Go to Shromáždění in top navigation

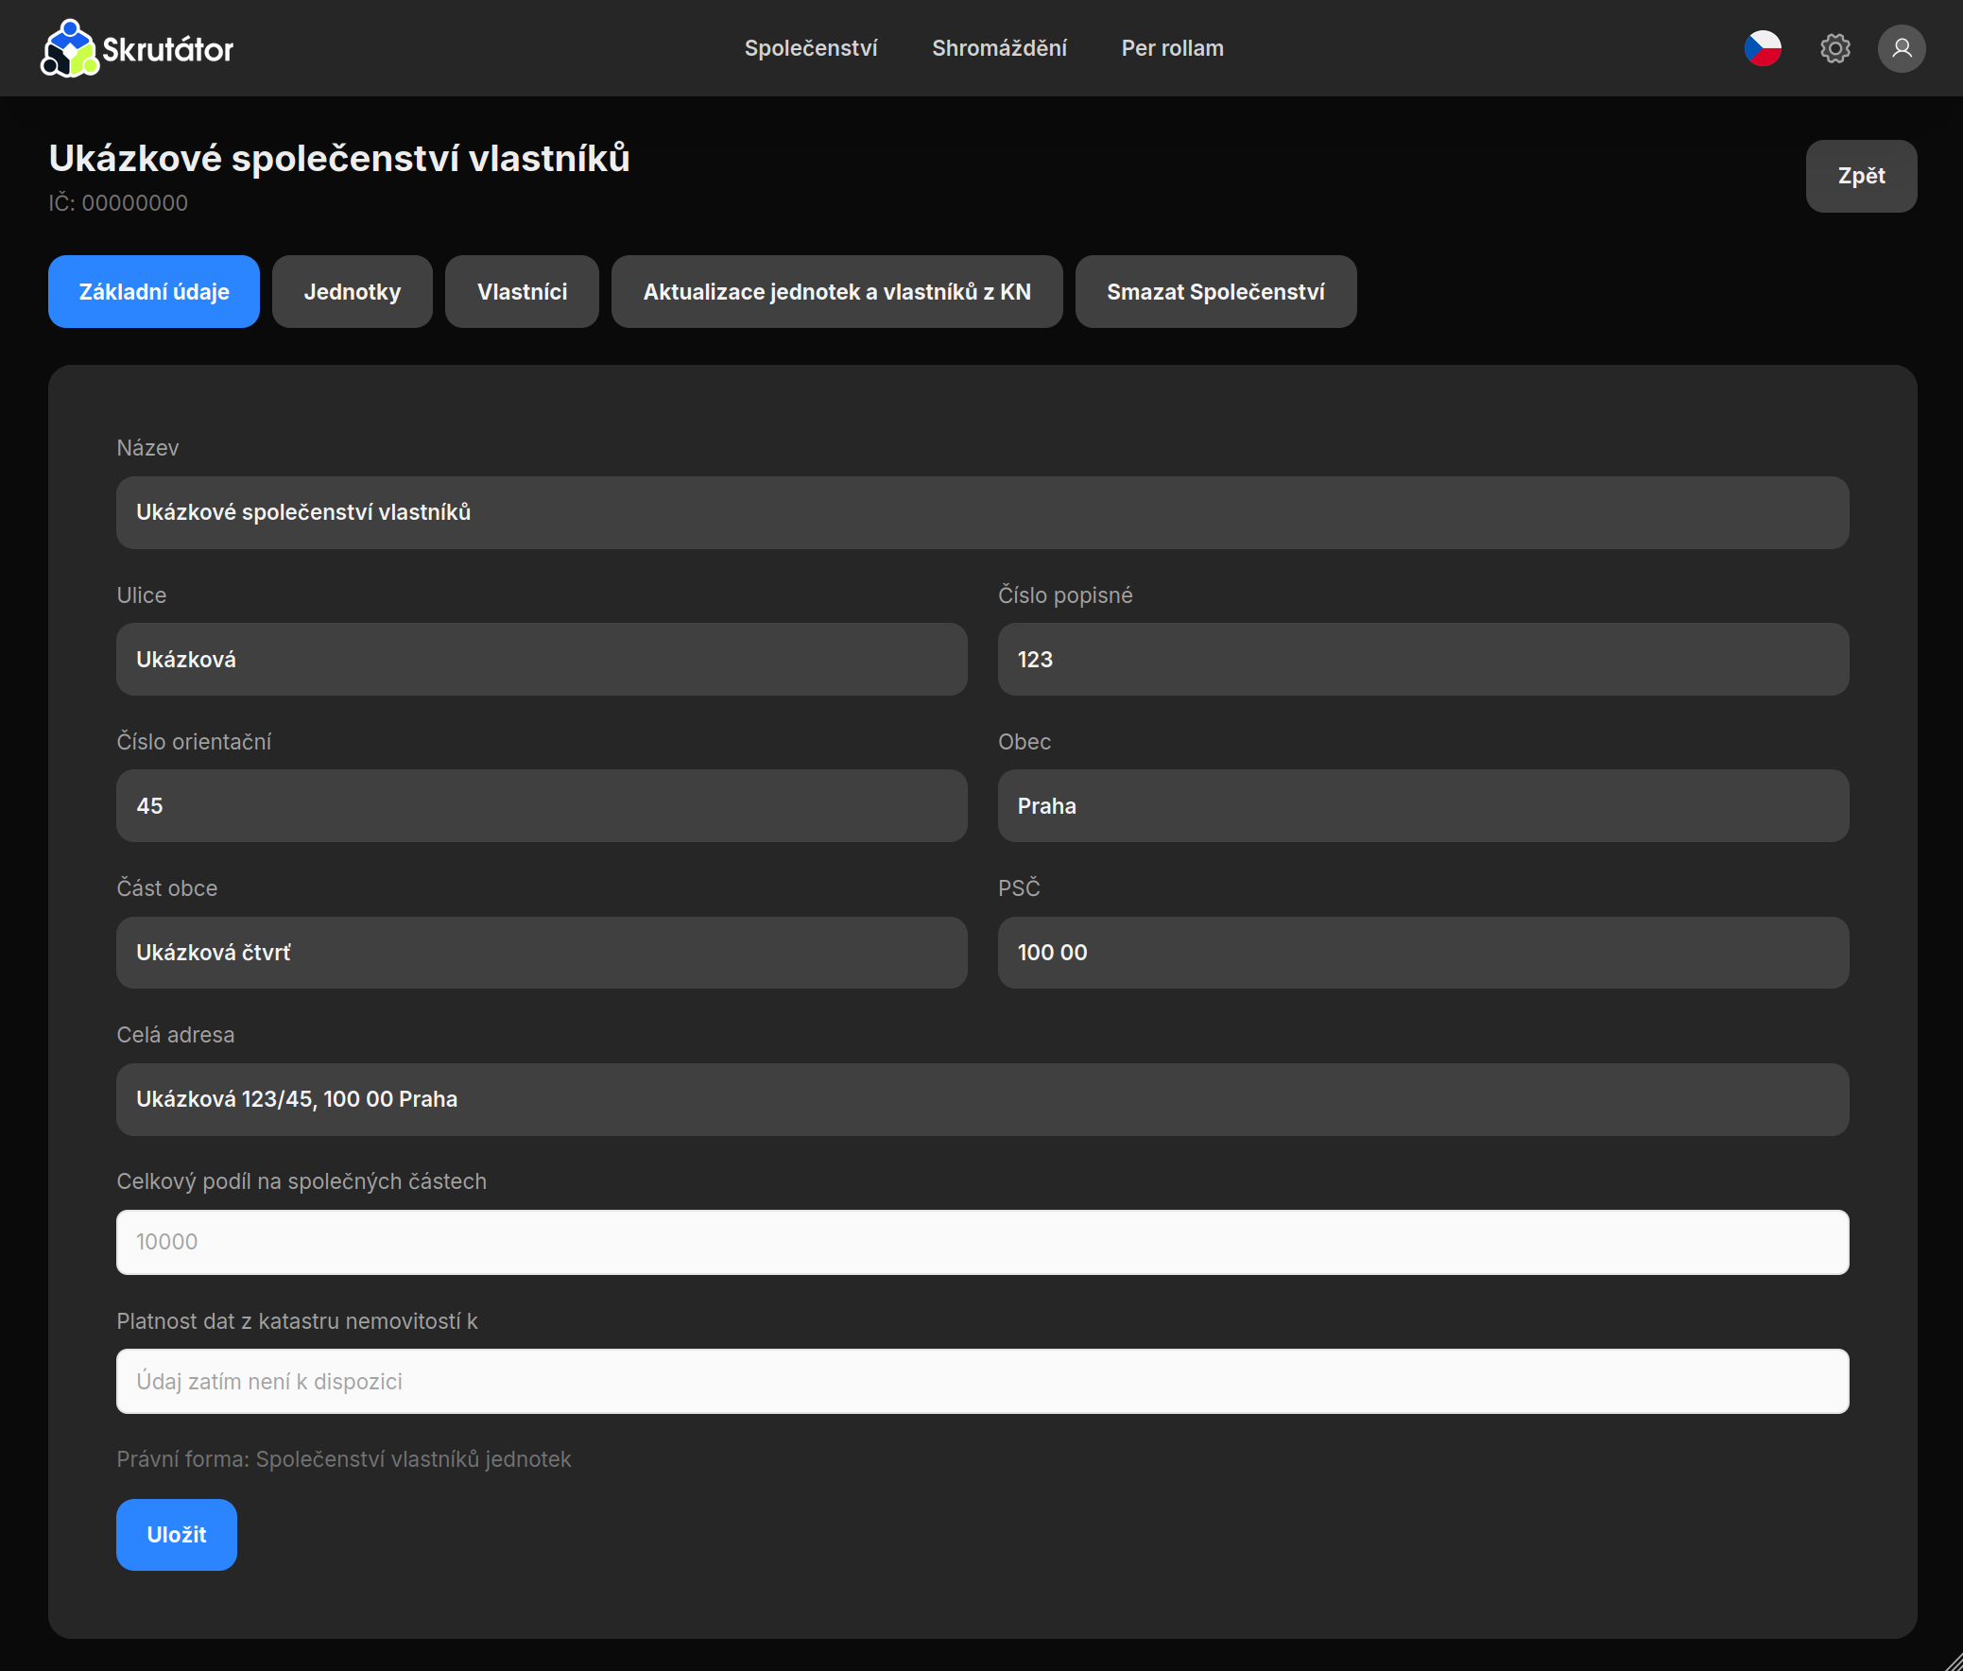(1000, 48)
